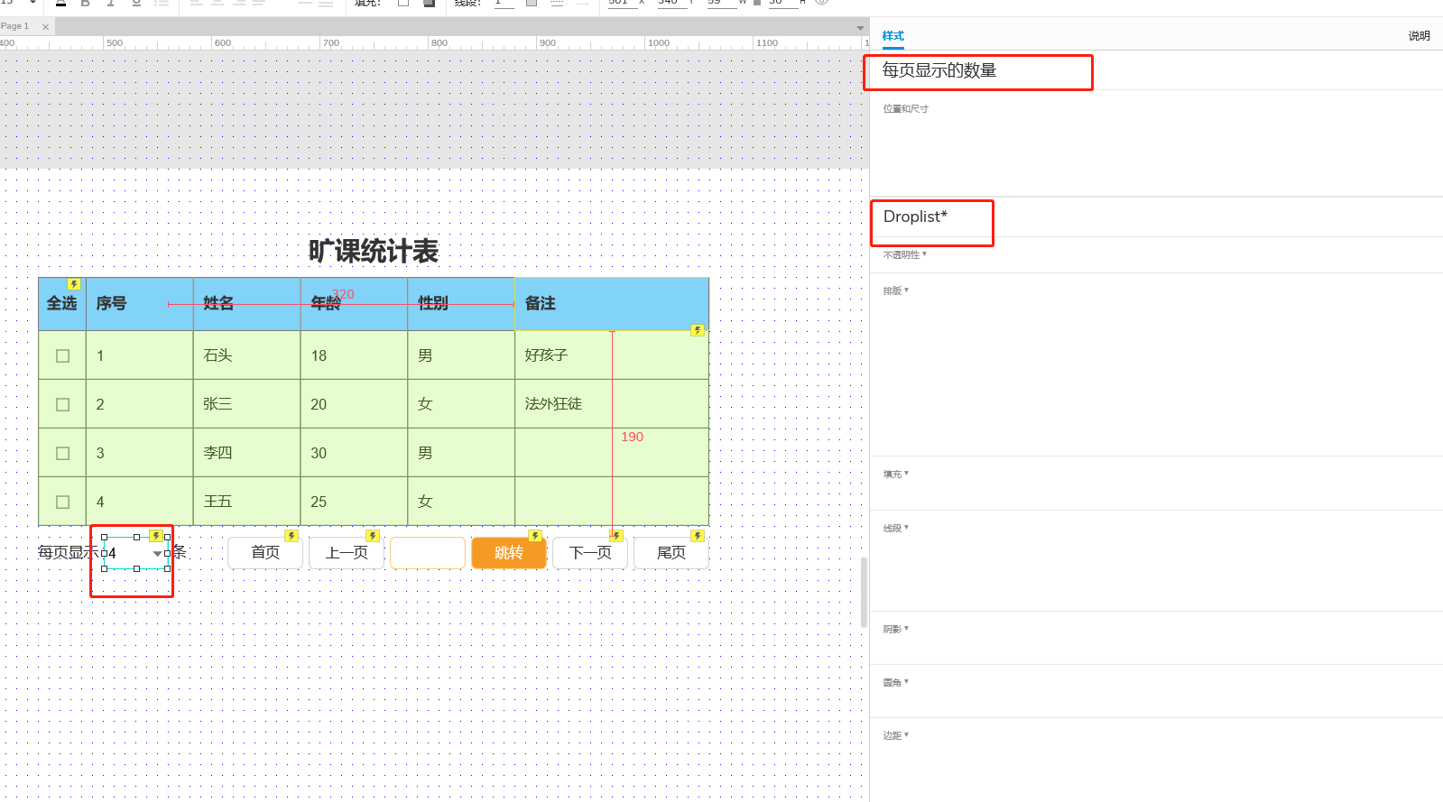Viewport: 1443px width, 802px height.
Task: Click the 位置和尺寸 section label
Action: click(x=905, y=108)
